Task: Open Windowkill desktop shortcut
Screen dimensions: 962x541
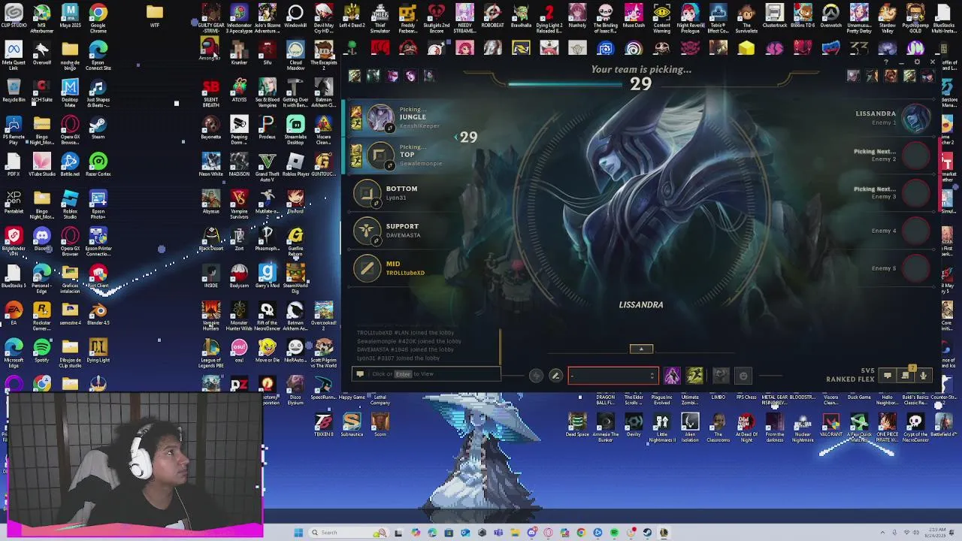Action: click(295, 17)
